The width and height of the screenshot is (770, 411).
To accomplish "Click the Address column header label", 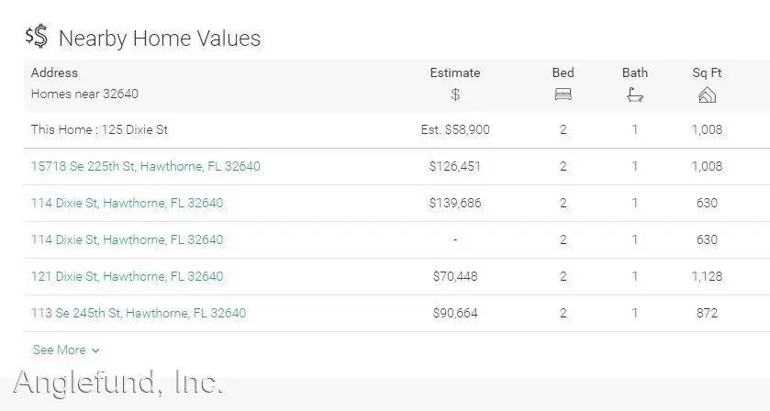I will [54, 72].
